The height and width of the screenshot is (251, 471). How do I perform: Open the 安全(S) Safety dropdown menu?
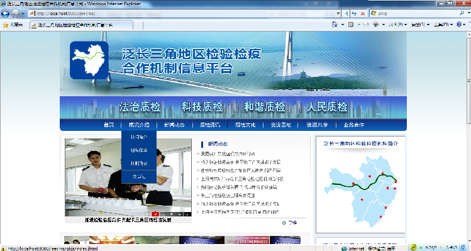coord(420,25)
